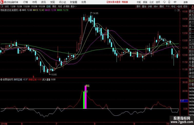The height and width of the screenshot is (125, 194).
Task: Open the 问小达 menu
Action: tap(62, 2)
